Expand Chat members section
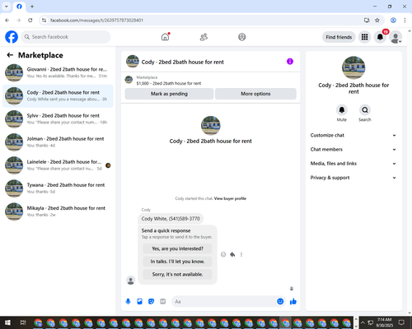412x329 pixels. 353,150
